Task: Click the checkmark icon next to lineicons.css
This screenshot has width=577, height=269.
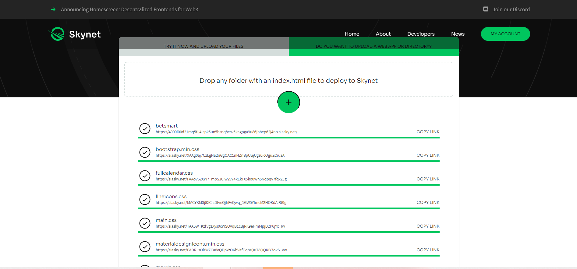Action: [145, 199]
